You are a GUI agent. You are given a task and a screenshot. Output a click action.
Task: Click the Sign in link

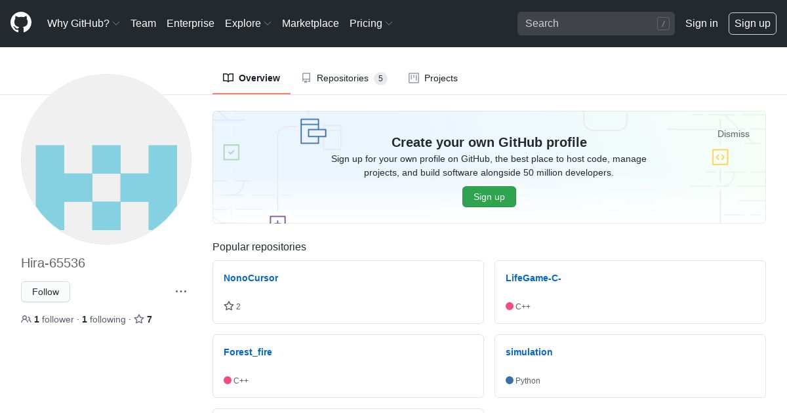click(x=701, y=24)
